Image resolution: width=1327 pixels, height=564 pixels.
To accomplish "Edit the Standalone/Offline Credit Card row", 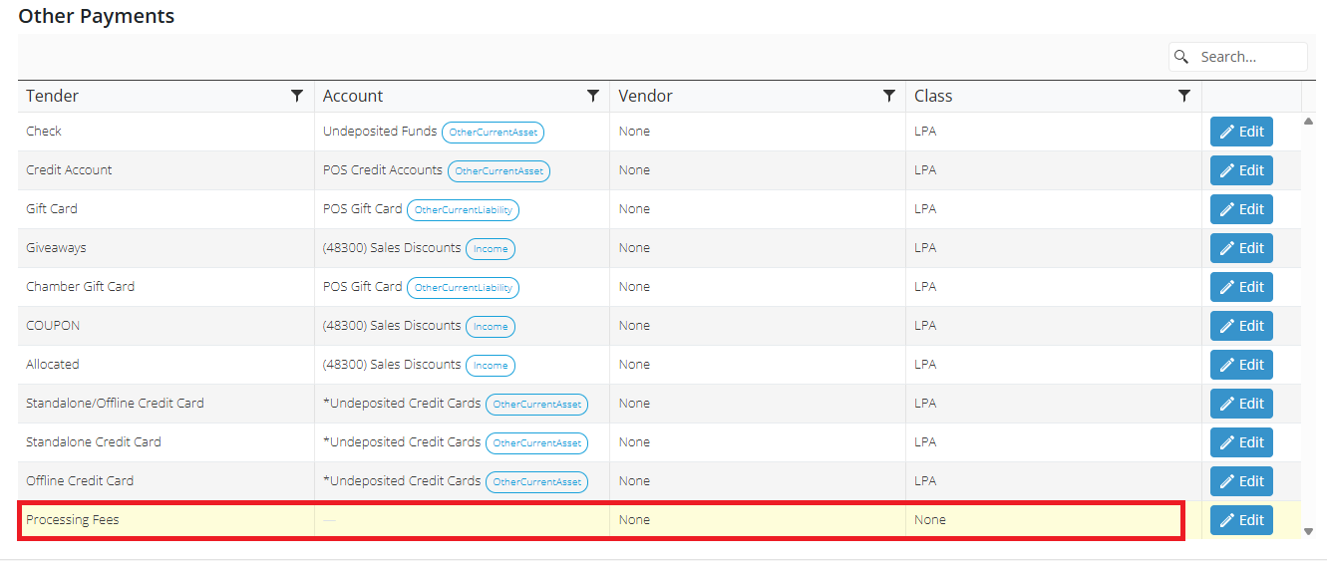I will pyautogui.click(x=1241, y=404).
